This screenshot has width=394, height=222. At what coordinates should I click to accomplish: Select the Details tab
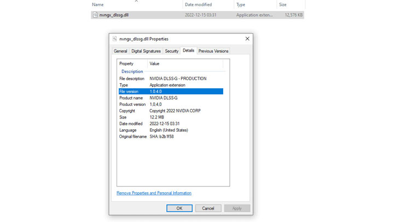tap(188, 50)
